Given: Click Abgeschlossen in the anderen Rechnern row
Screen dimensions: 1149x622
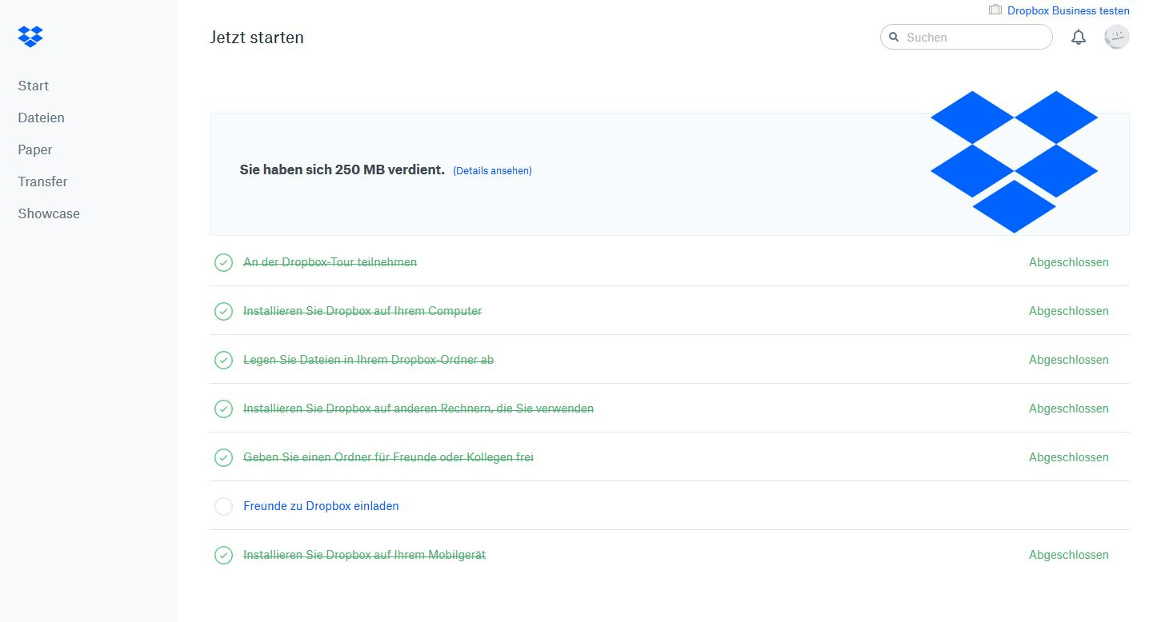Looking at the screenshot, I should 1069,409.
